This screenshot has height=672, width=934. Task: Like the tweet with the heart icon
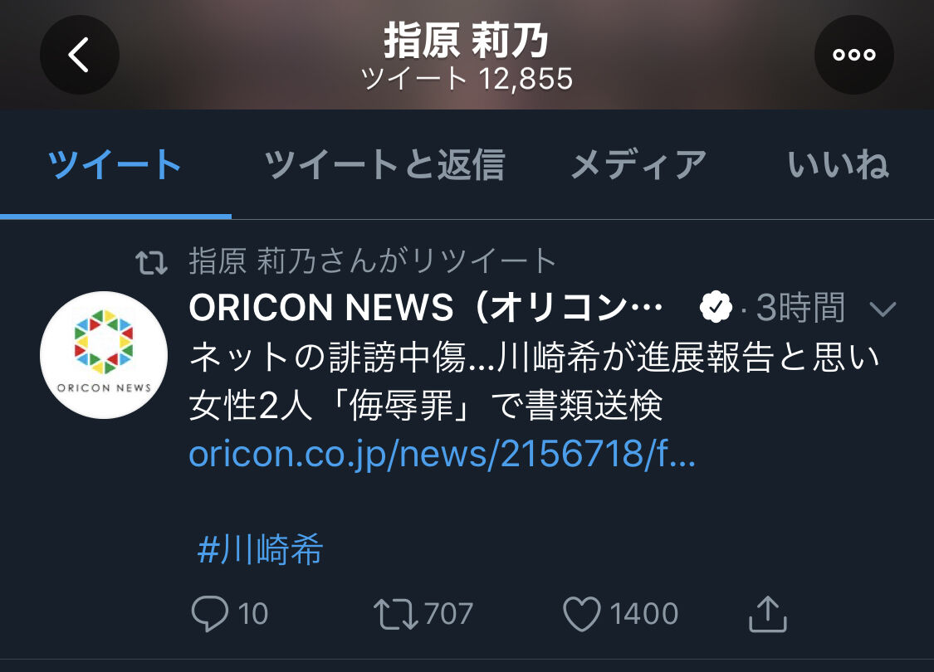[582, 614]
